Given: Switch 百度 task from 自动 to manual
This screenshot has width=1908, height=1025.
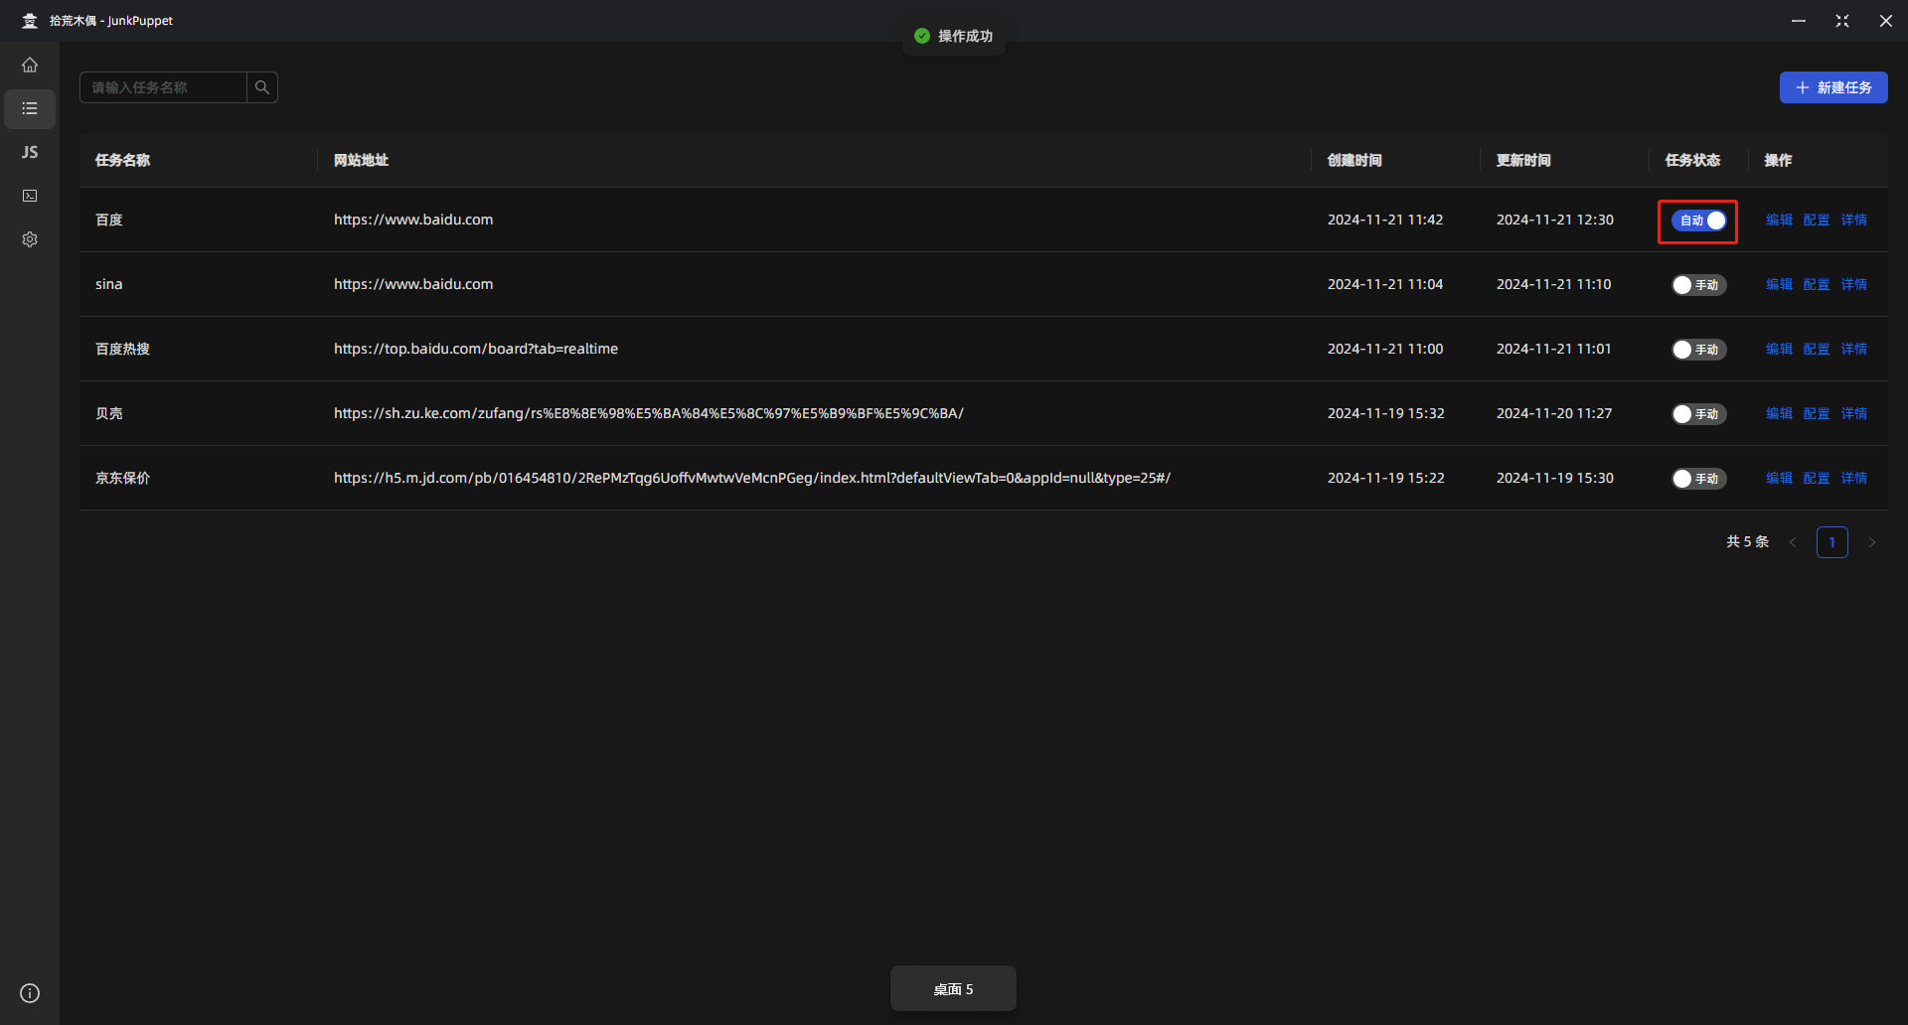Looking at the screenshot, I should click(1699, 220).
